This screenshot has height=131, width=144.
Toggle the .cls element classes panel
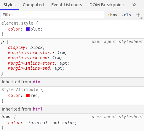pyautogui.click(x=126, y=15)
